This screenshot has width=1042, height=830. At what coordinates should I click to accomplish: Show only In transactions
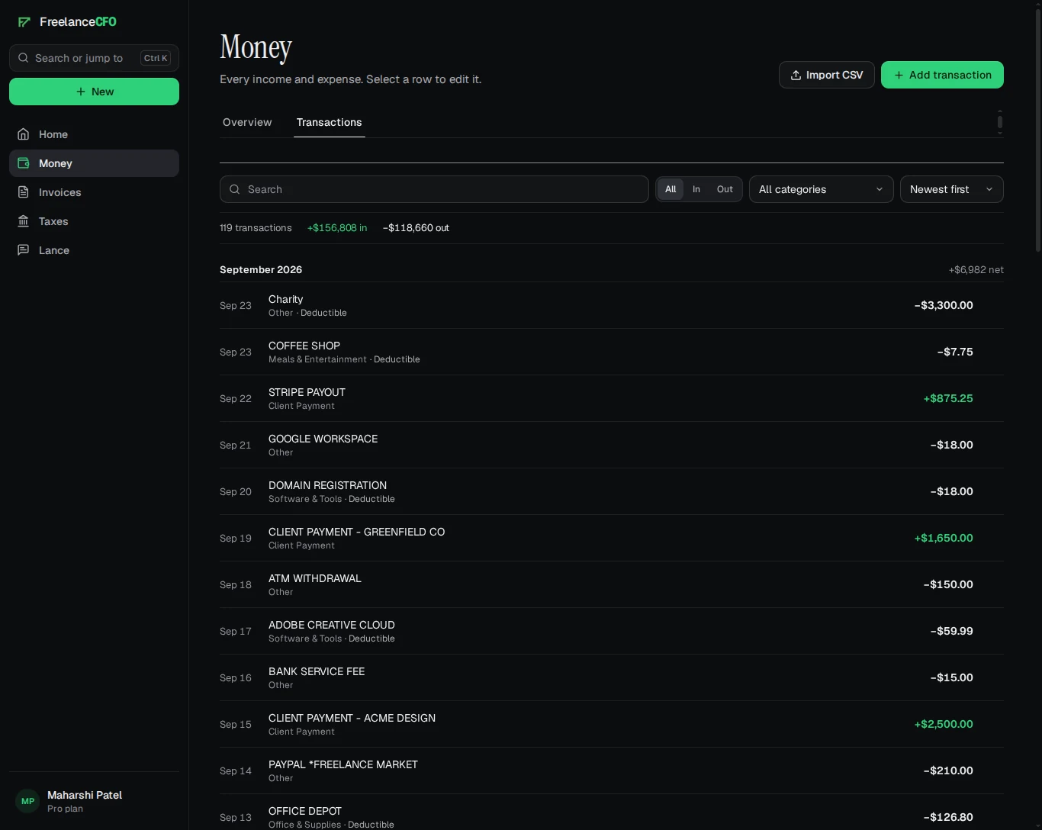tap(696, 189)
